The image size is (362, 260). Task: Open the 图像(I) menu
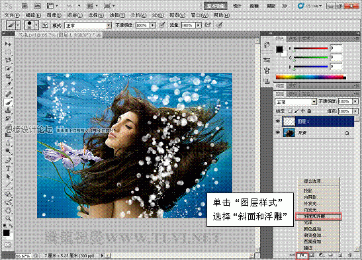click(54, 15)
